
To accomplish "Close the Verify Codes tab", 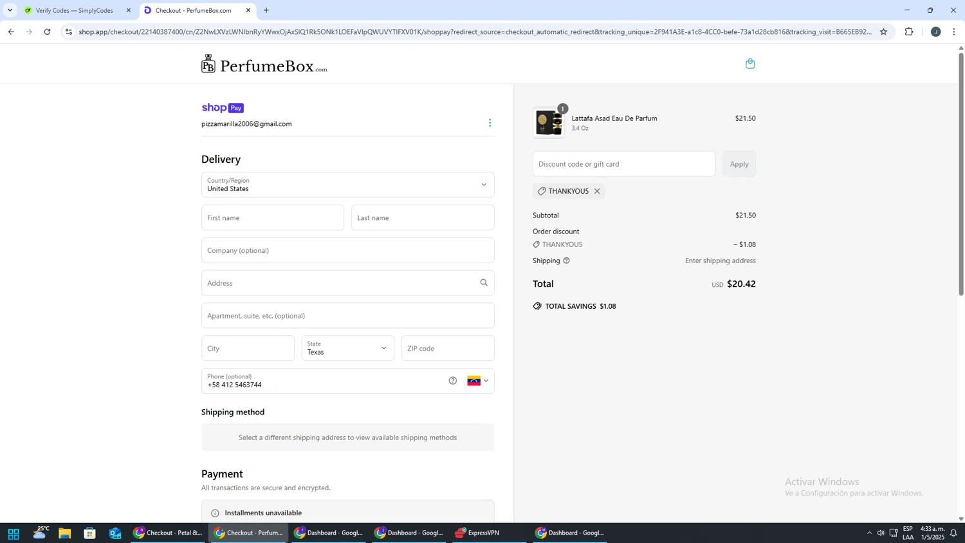I will (x=129, y=10).
